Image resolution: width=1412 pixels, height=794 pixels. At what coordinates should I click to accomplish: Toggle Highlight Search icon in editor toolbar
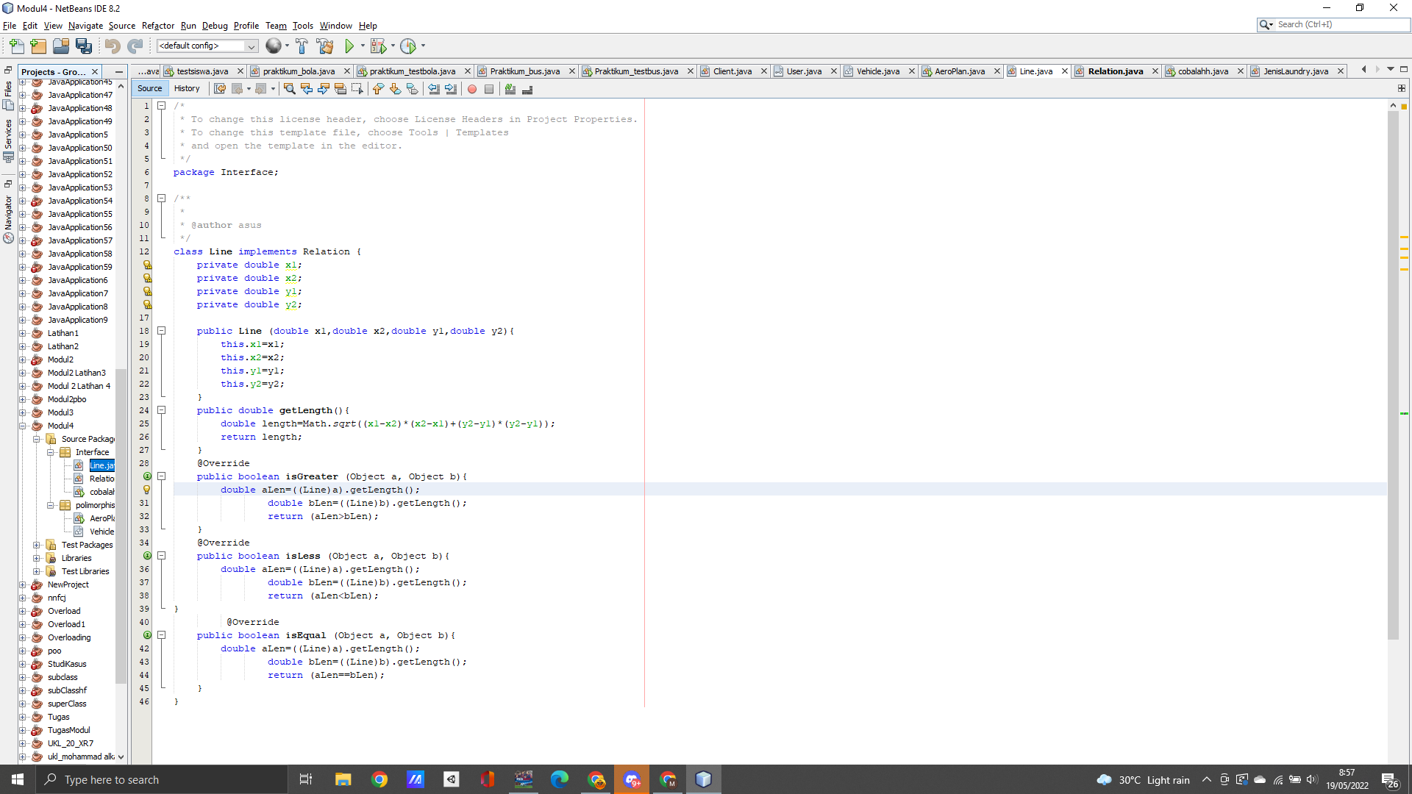[340, 89]
